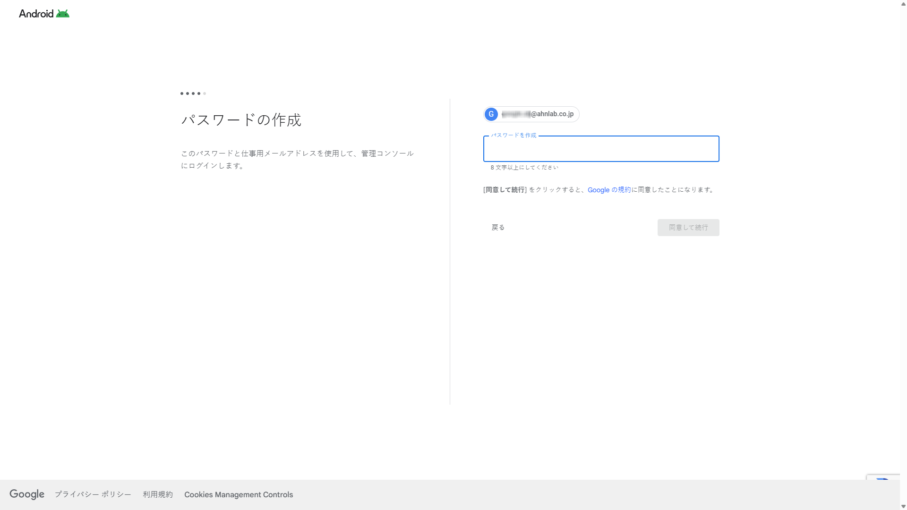Image resolution: width=907 pixels, height=510 pixels.
Task: Click the Google logo in the footer
Action: 27,494
